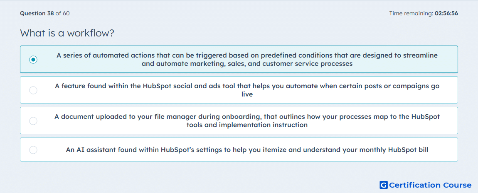478x193 pixels.
Task: Click the word 'live' in second answer
Action: (x=247, y=94)
